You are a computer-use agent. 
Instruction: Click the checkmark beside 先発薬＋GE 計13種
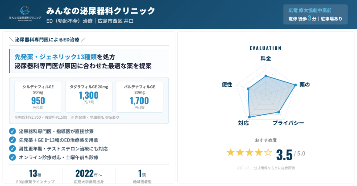click(12, 140)
